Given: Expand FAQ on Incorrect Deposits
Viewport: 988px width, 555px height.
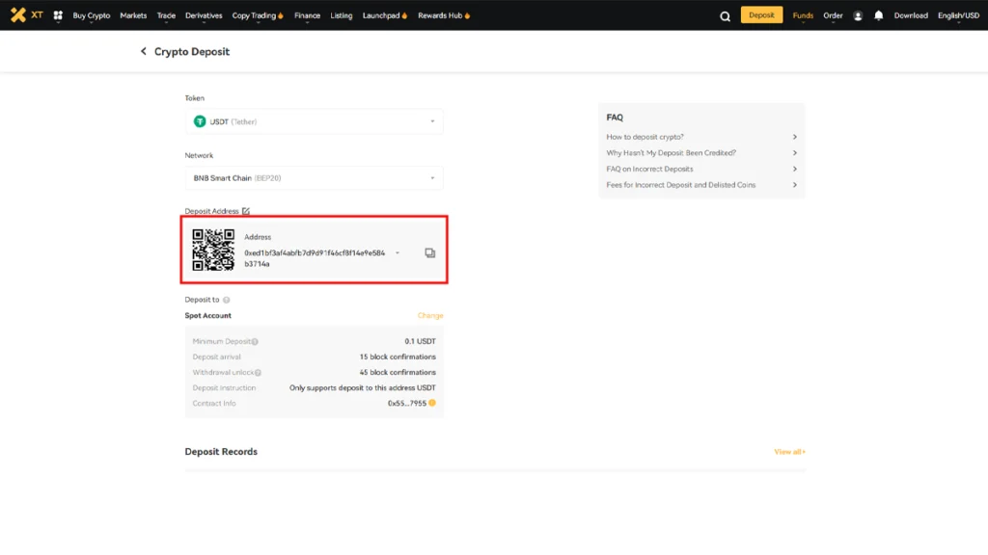Looking at the screenshot, I should click(701, 169).
